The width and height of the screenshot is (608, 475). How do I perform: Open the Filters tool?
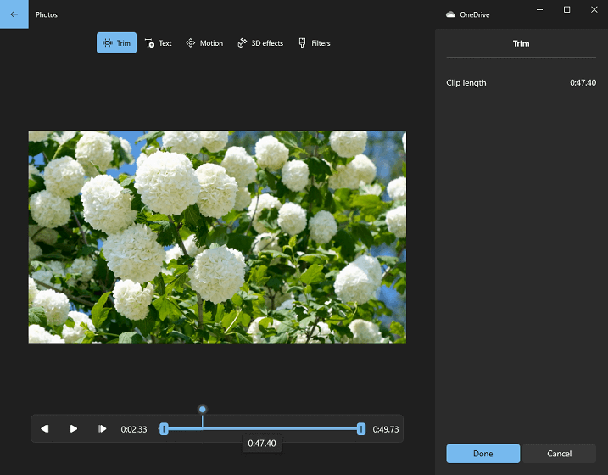(x=315, y=43)
